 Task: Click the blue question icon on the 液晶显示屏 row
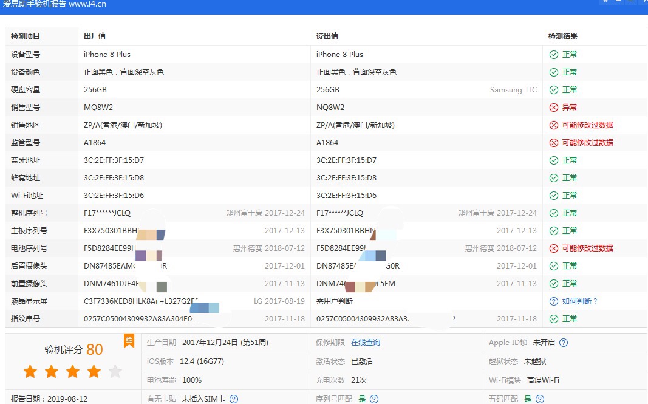coord(553,301)
